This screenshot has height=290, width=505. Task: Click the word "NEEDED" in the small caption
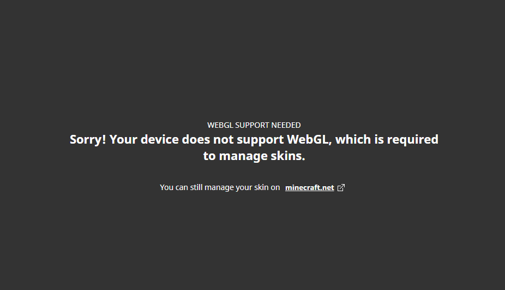287,125
